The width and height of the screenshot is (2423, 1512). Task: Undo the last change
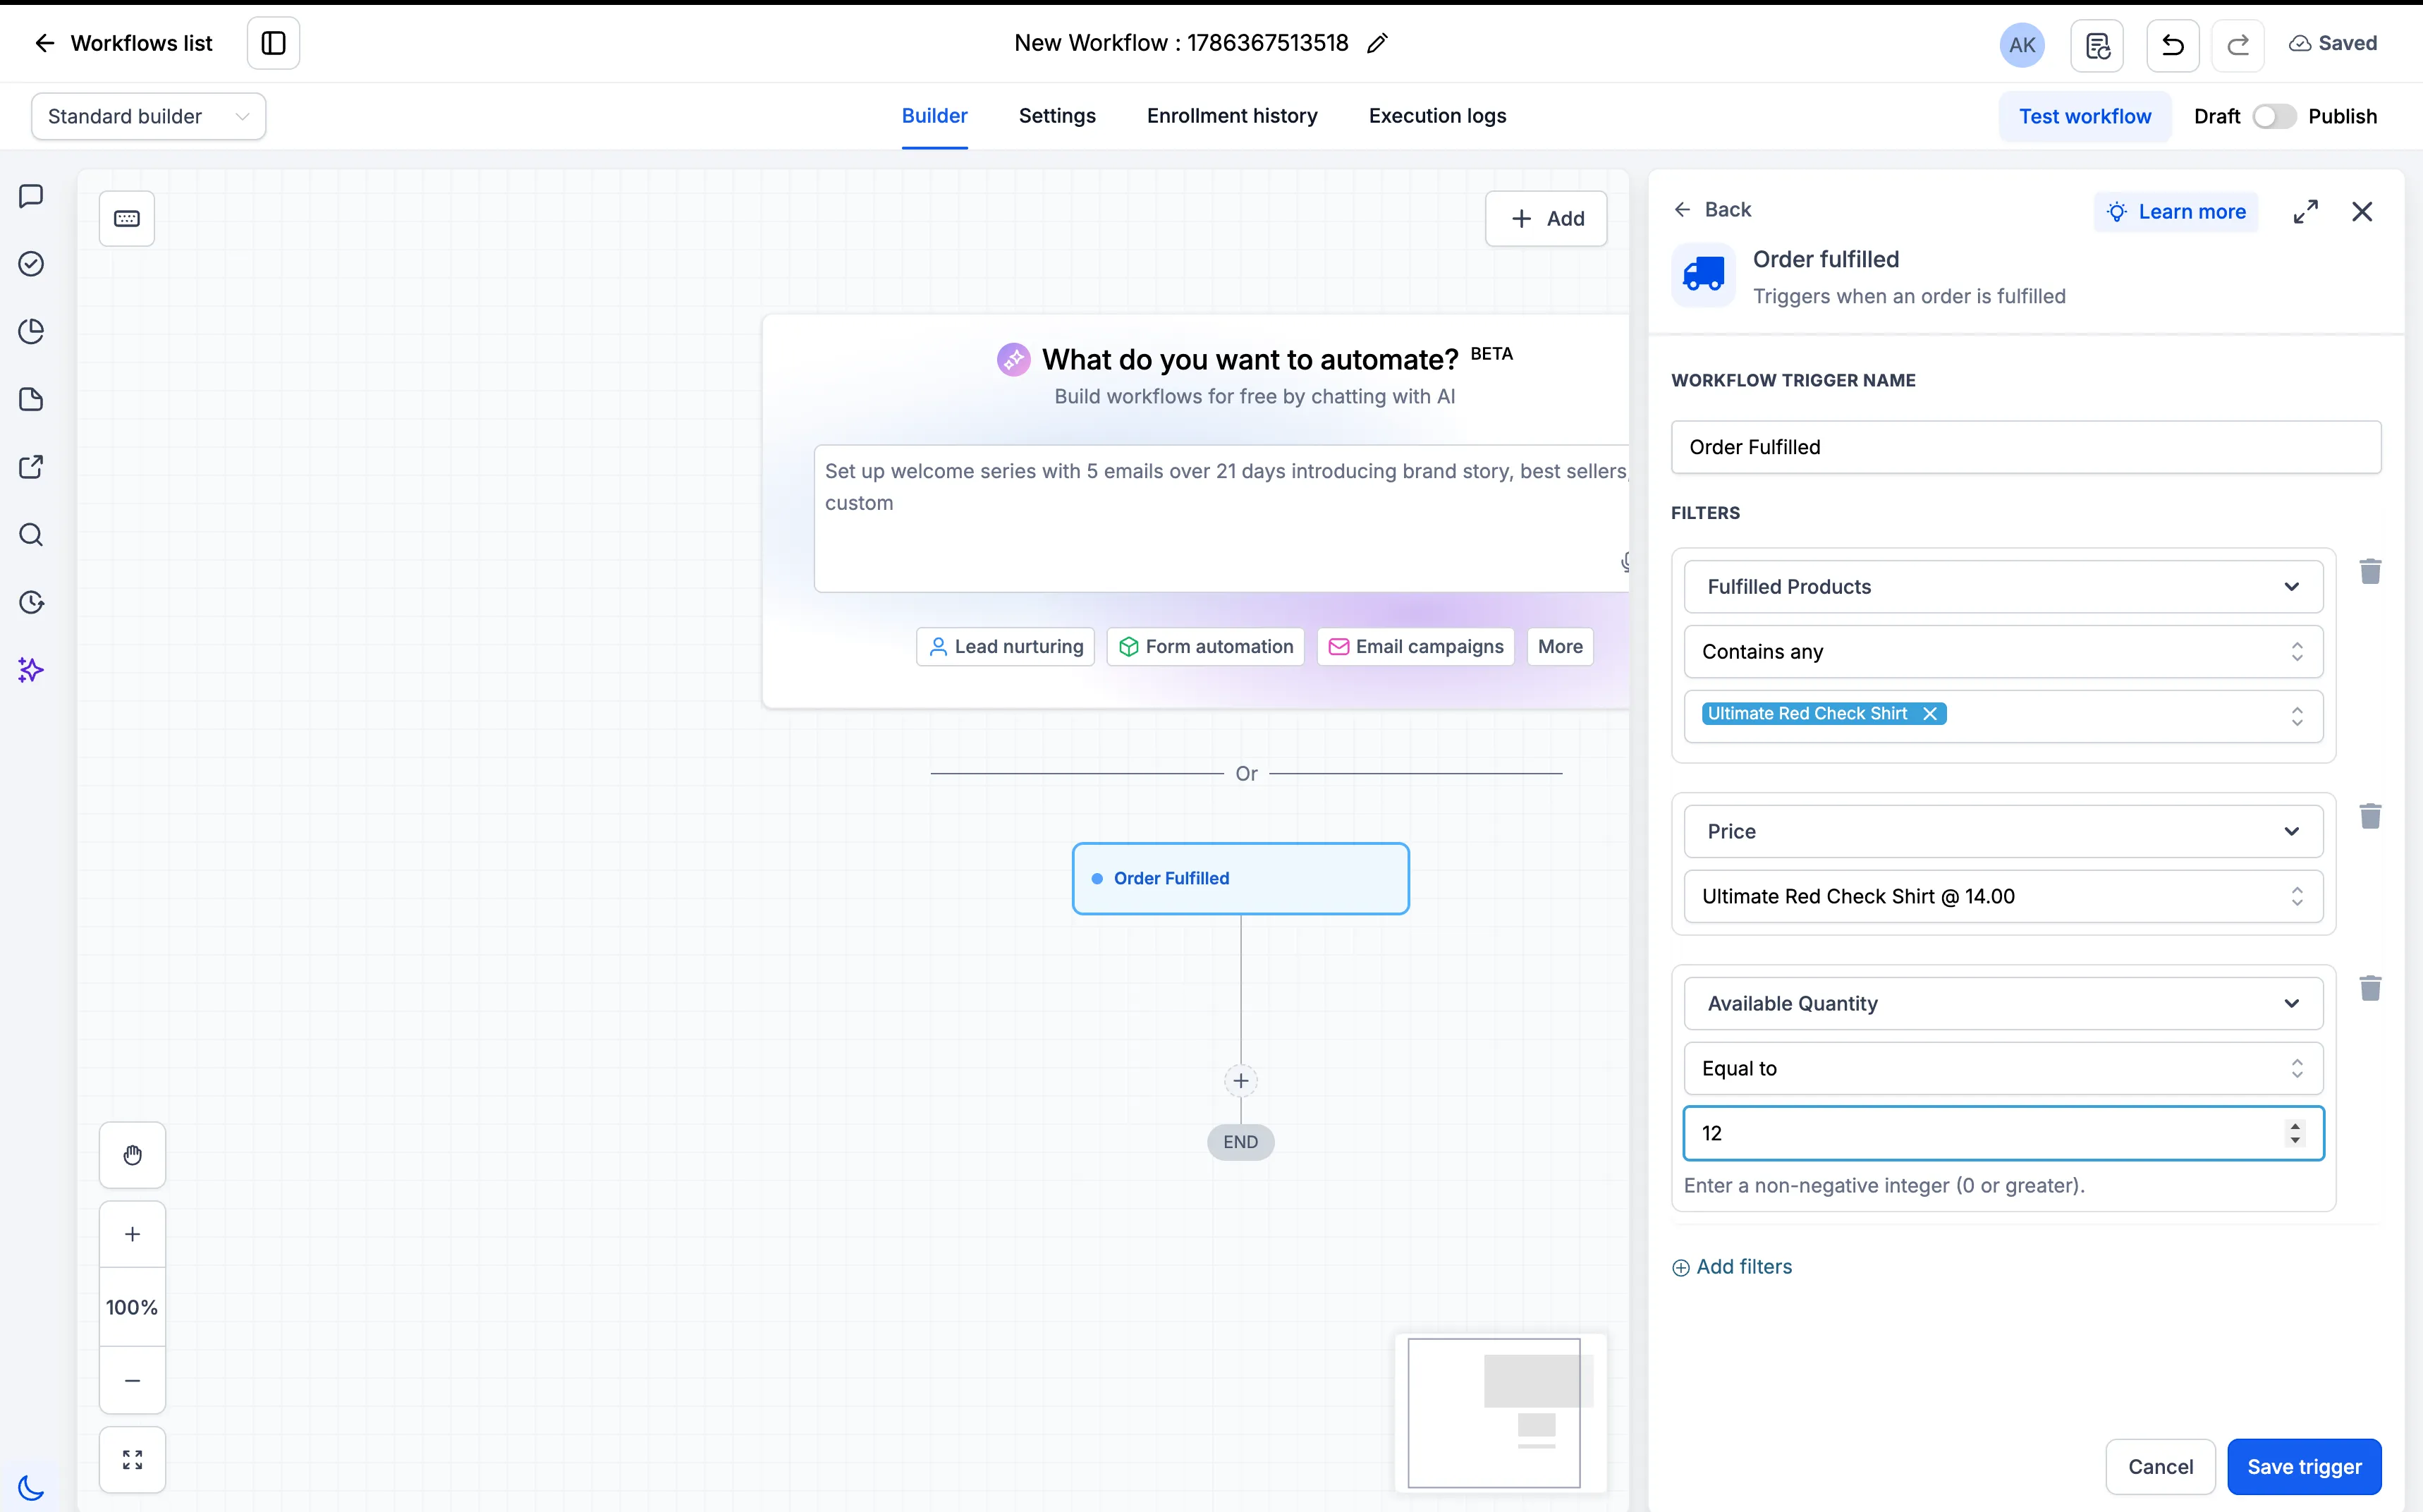coord(2172,45)
